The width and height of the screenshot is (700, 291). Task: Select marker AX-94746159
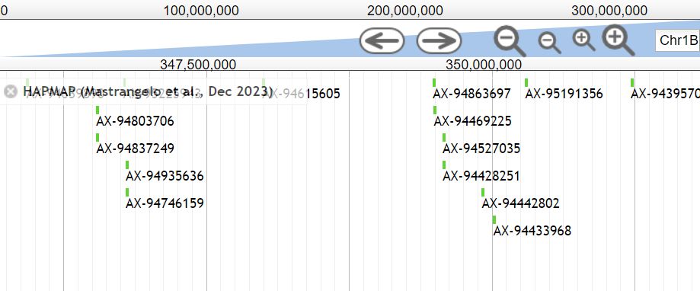[165, 203]
